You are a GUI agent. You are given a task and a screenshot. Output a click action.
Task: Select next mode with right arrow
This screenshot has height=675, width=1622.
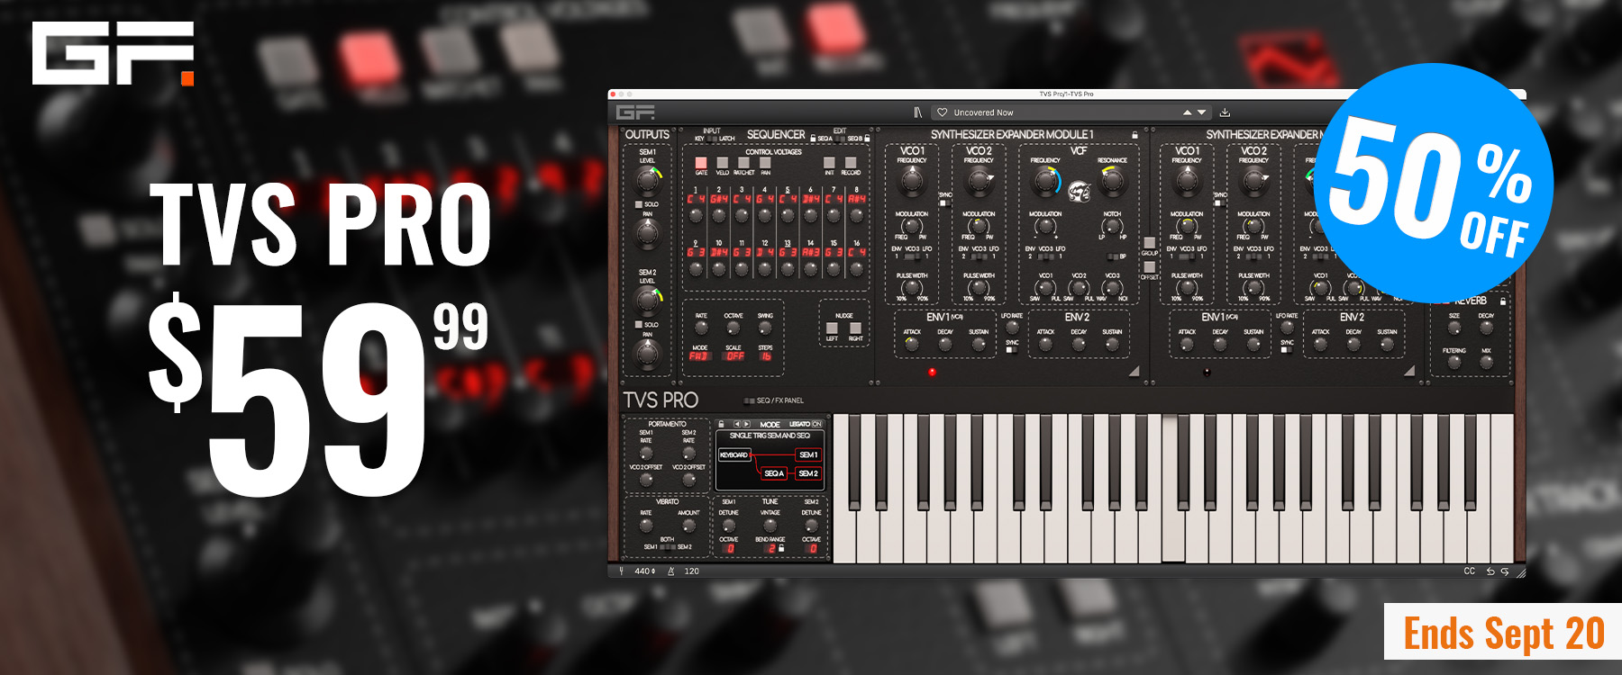pos(746,424)
